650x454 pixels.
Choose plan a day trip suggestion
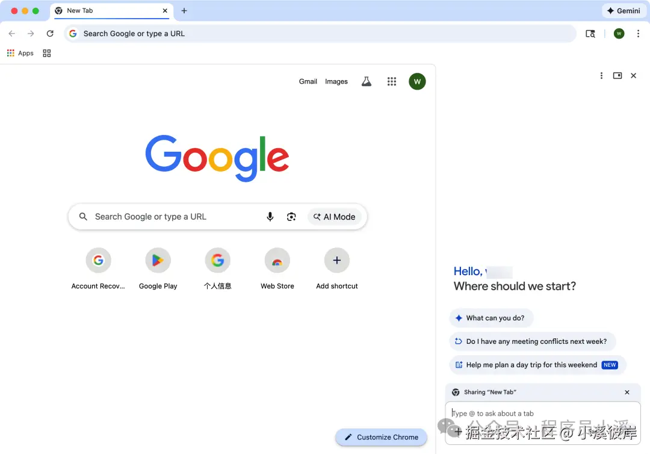537,365
